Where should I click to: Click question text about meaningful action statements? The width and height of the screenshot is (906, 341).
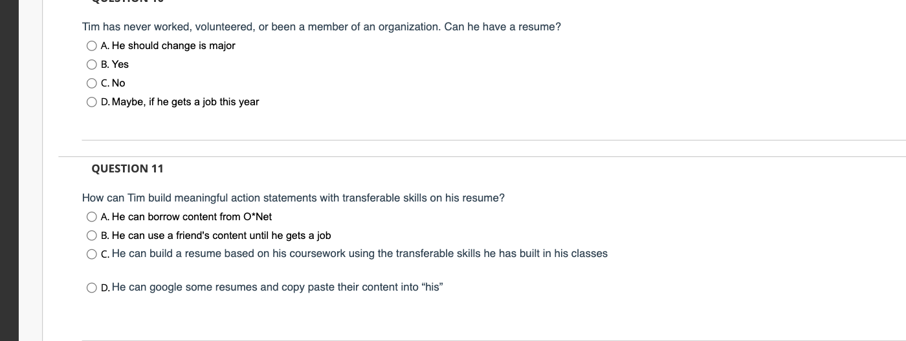tap(293, 198)
